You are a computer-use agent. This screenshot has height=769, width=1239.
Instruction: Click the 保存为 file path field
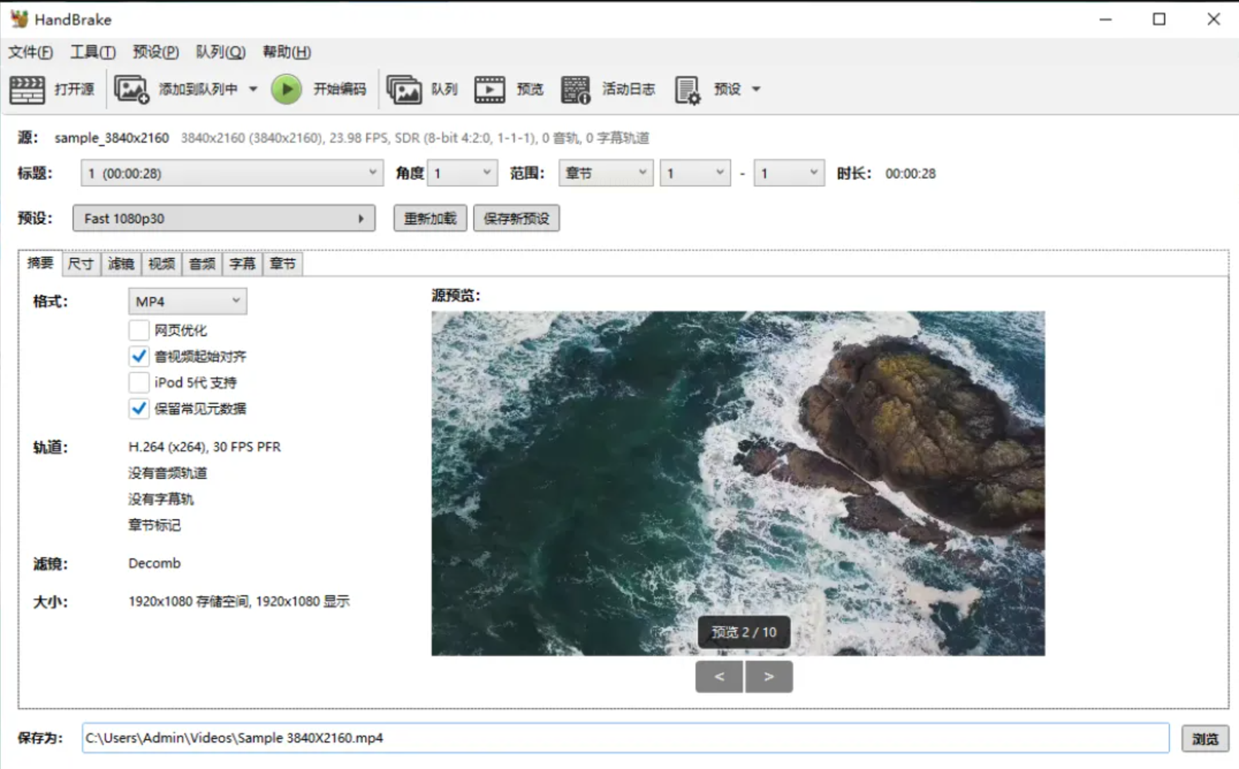625,738
